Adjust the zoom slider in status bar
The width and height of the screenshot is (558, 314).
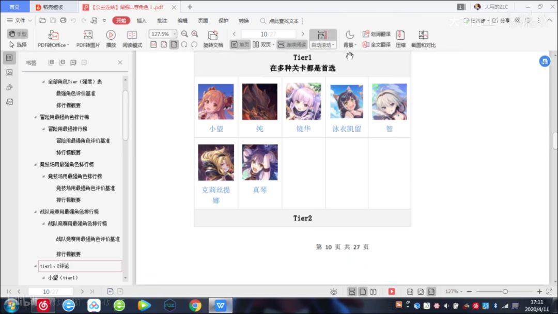click(505, 292)
